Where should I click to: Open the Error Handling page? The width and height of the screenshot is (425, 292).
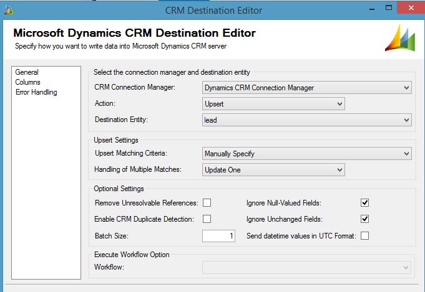[x=36, y=92]
